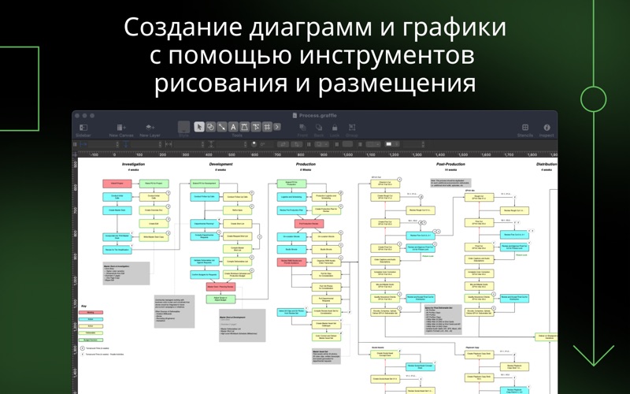Viewport: 630px width, 394px height.
Task: Open the Style well in toolbar
Action: 183,127
